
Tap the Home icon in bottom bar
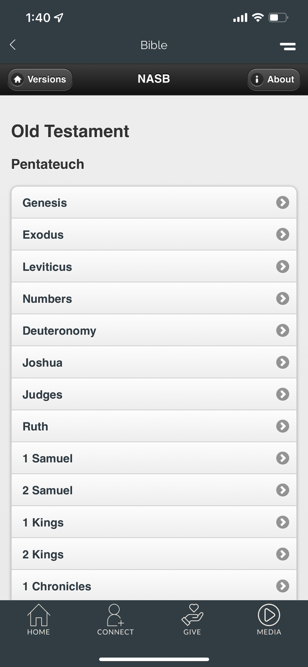(39, 615)
